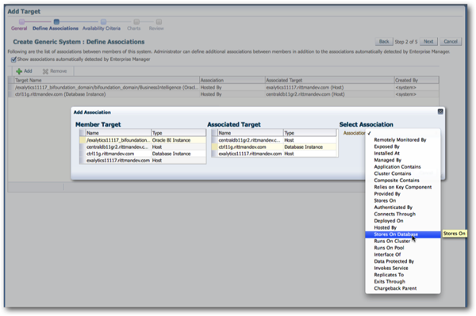Click the Back button
This screenshot has height=316, width=476.
(x=384, y=41)
